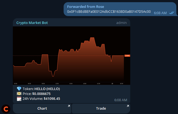Viewport: 178px width, 114px height.
Task: Click the Token: HELLO (HELLO) line
Action: click(41, 89)
